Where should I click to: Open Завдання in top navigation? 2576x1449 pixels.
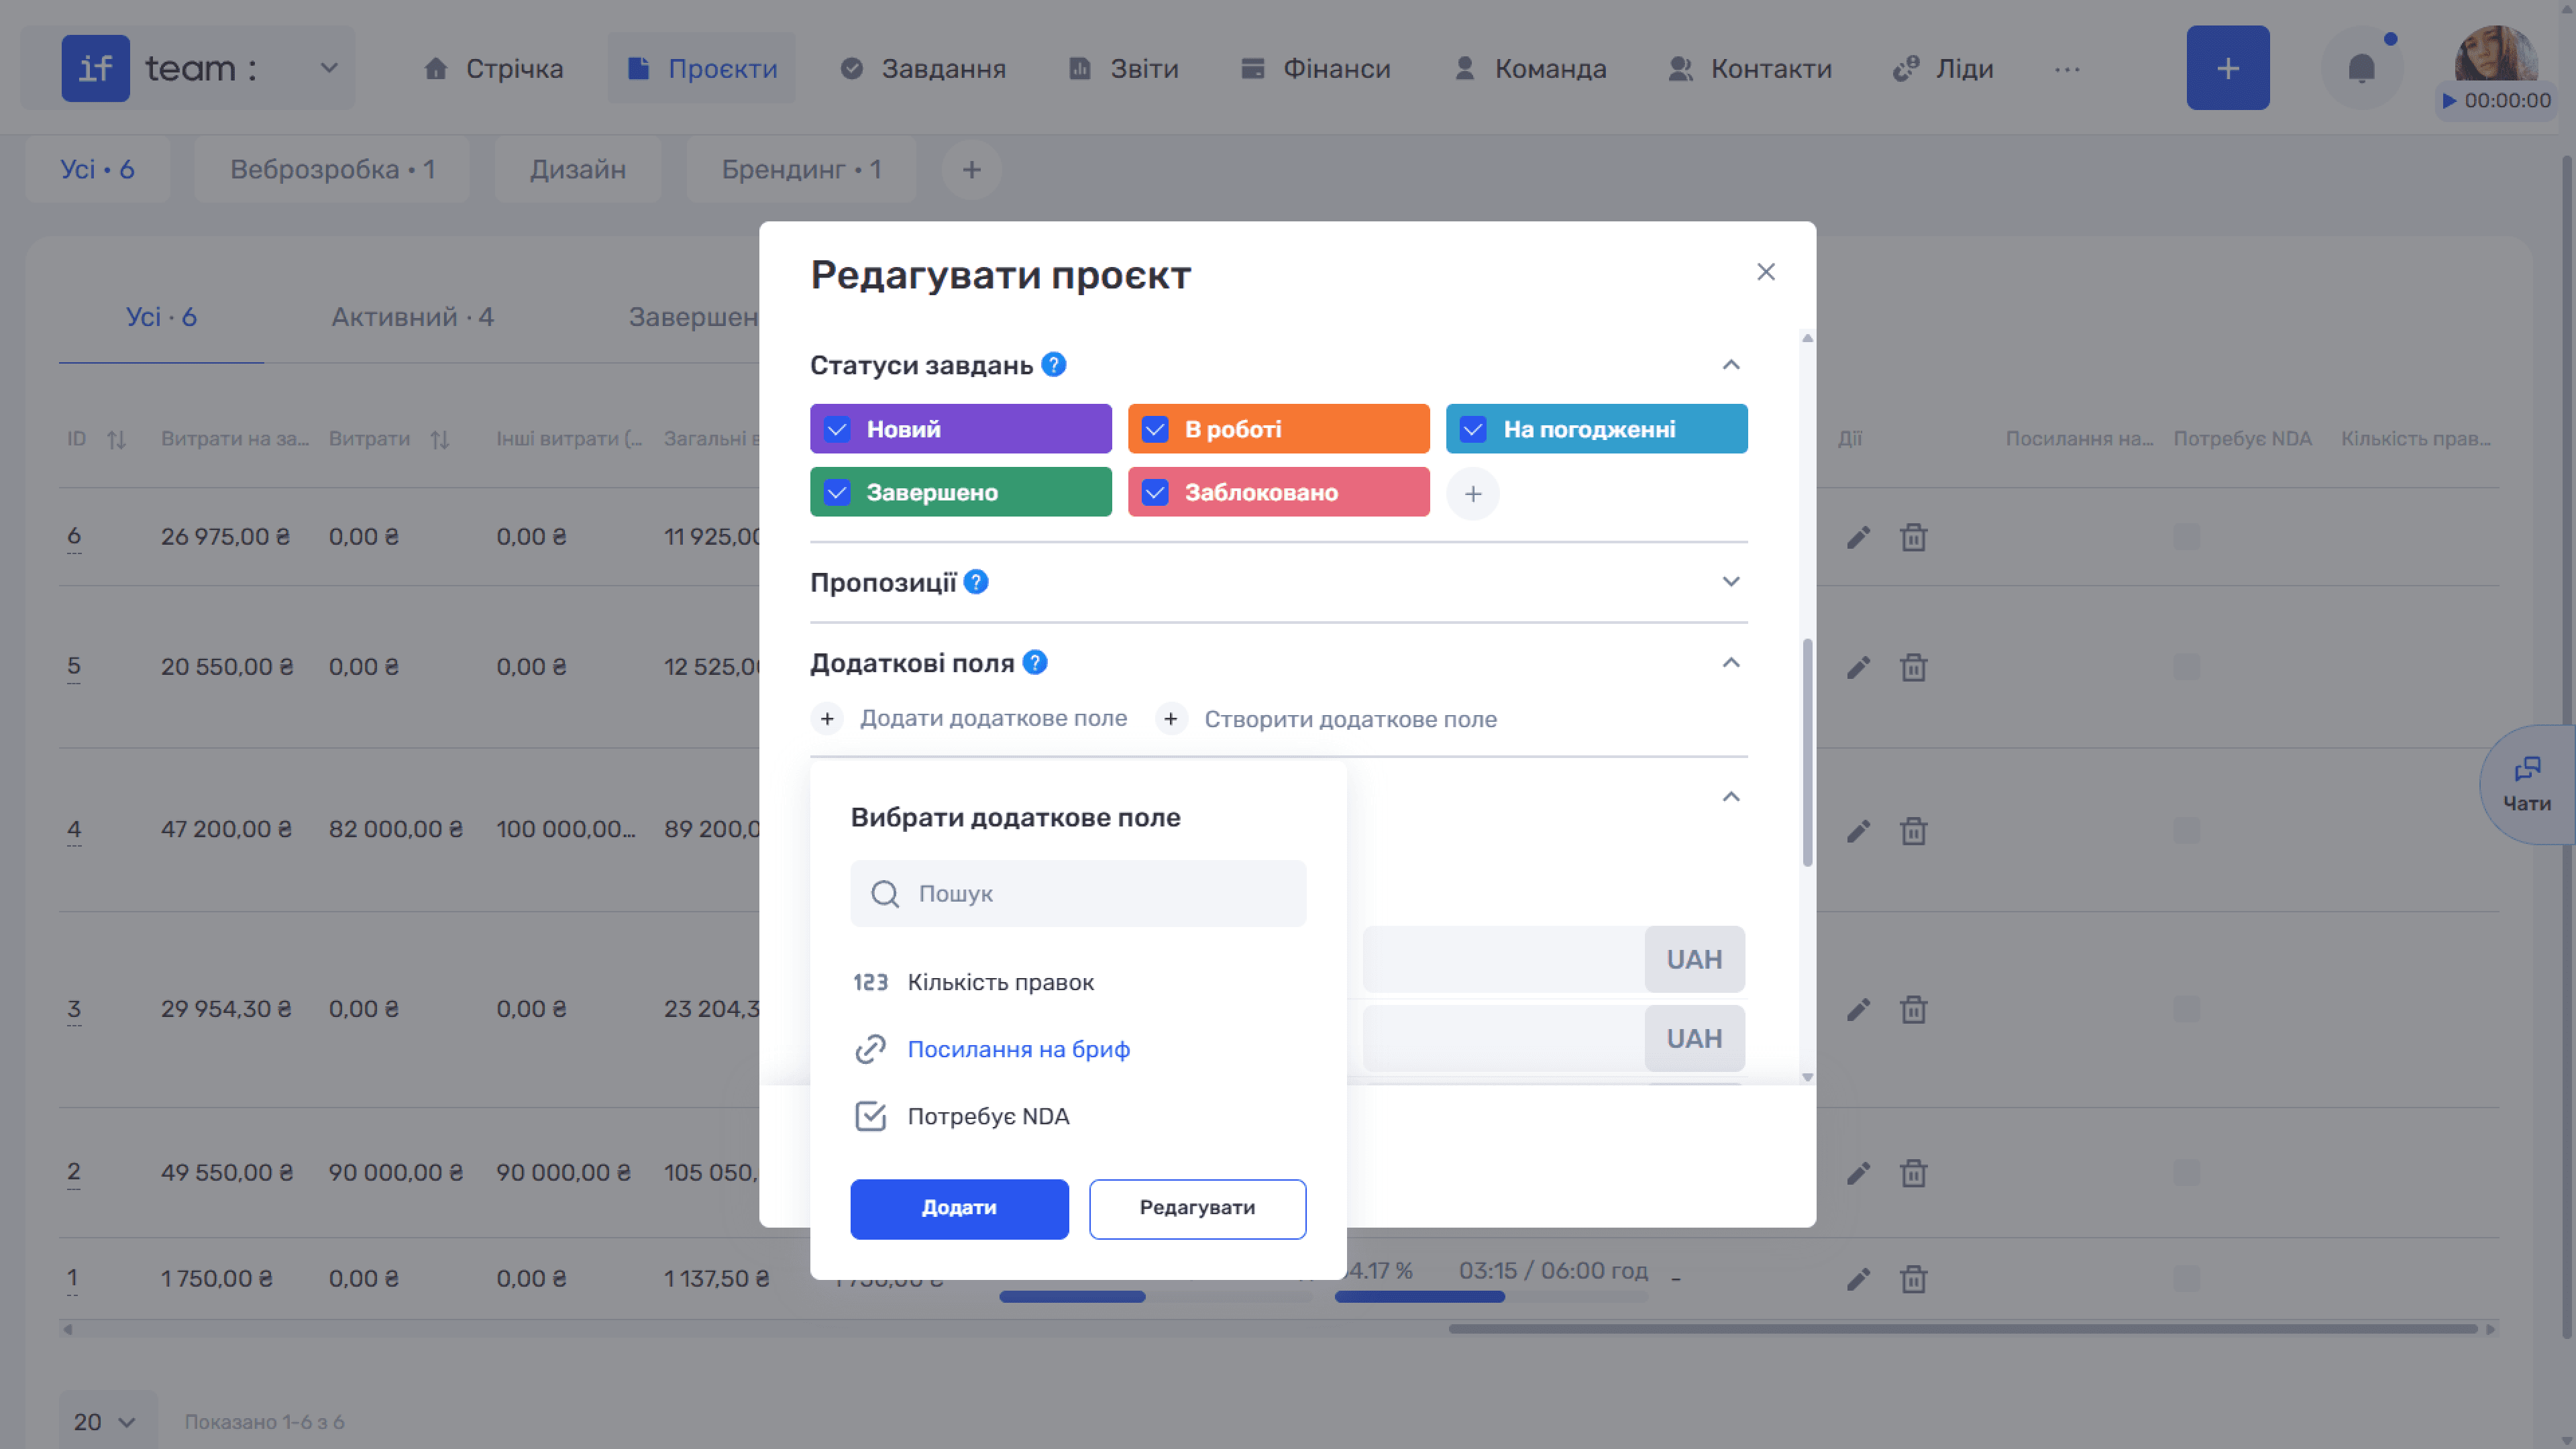tap(923, 68)
